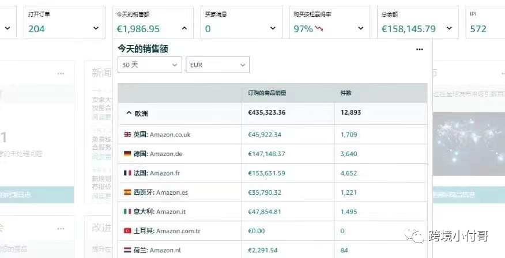The width and height of the screenshot is (505, 258).
Task: Click the Germany flag icon
Action: [127, 154]
